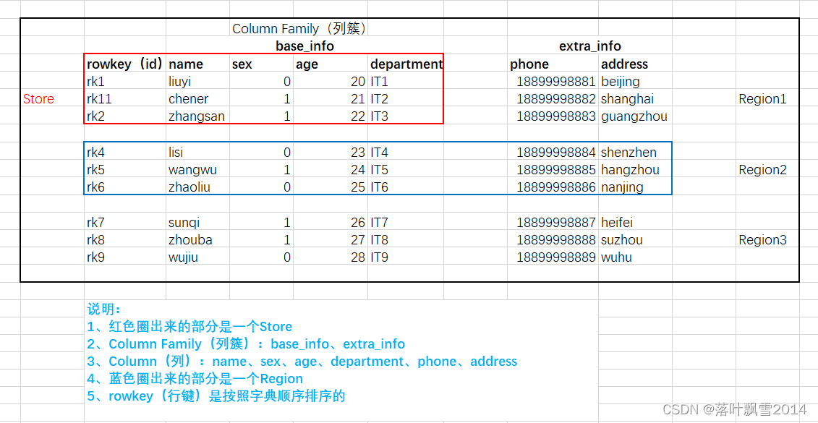Viewport: 818px width, 423px height.
Task: Click the department header cell
Action: tap(406, 64)
